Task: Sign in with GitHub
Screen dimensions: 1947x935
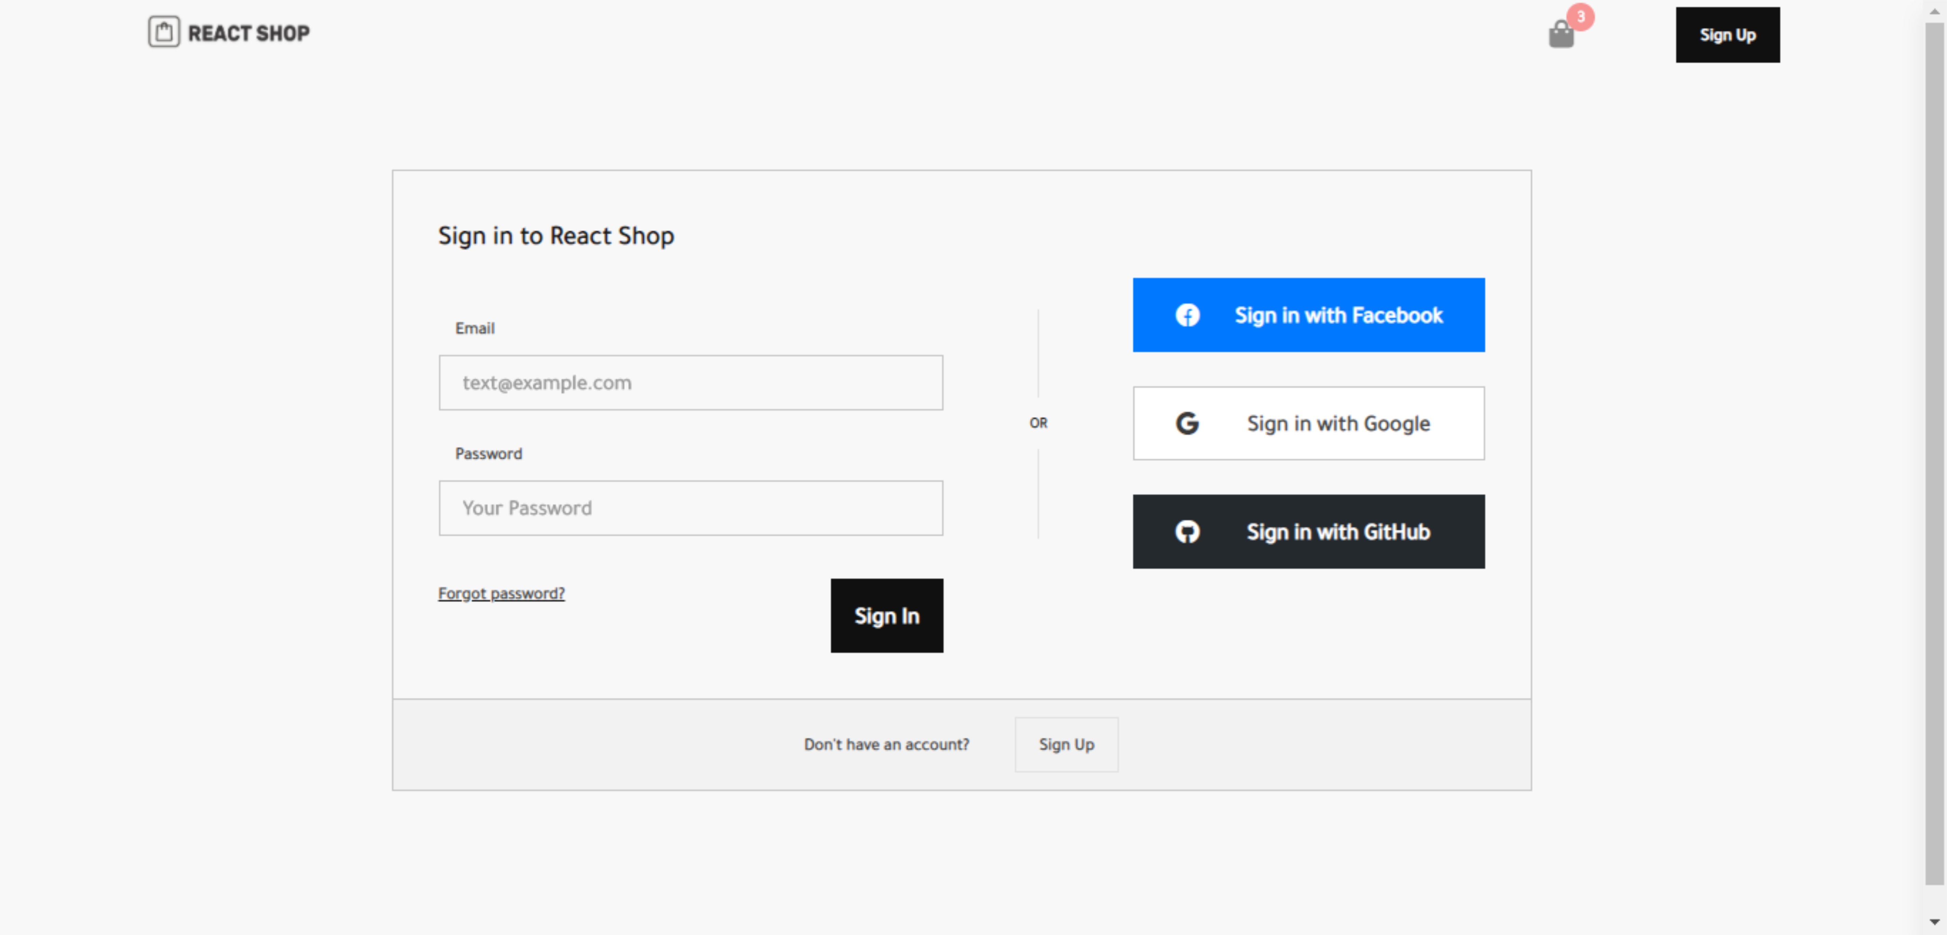Action: coord(1308,532)
